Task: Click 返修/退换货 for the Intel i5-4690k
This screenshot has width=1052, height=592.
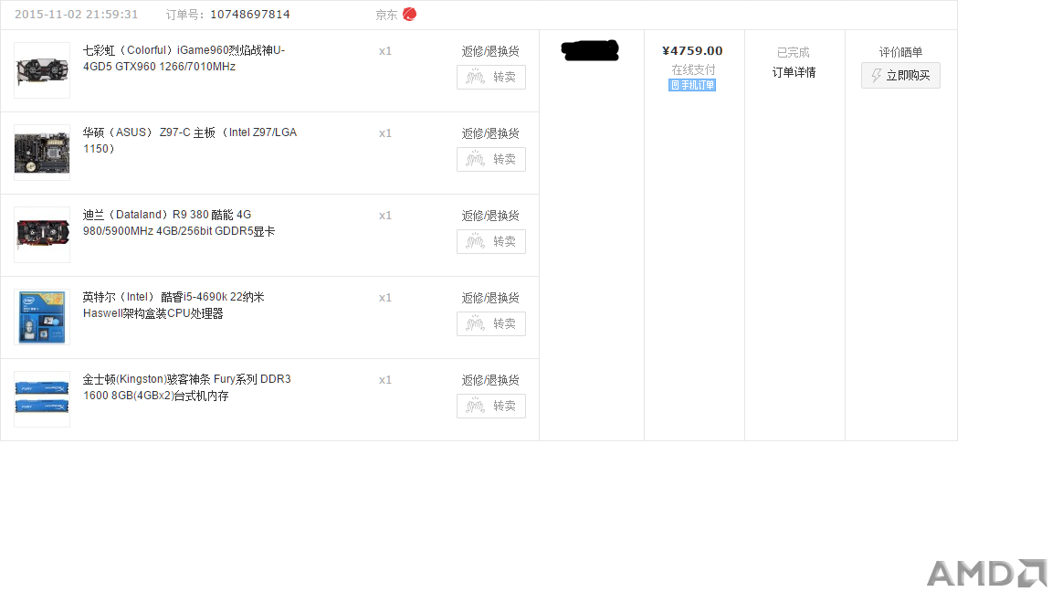Action: coord(490,298)
